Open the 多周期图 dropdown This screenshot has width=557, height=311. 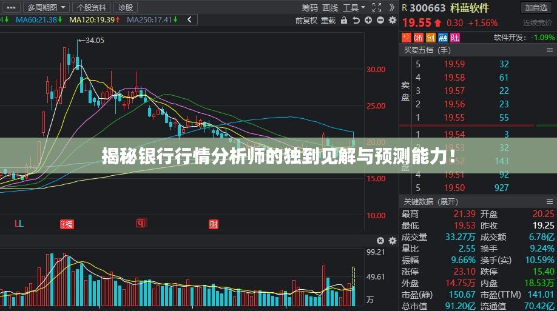pyautogui.click(x=46, y=7)
